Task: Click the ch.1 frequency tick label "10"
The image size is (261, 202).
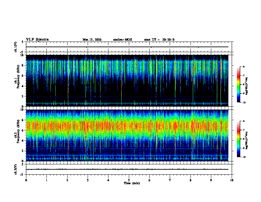Action: 22,55
